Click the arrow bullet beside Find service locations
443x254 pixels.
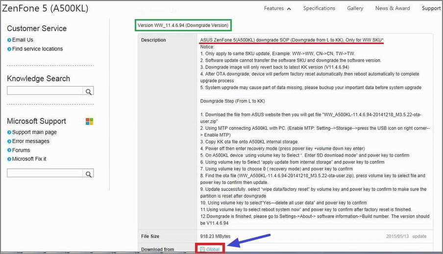coord(9,49)
